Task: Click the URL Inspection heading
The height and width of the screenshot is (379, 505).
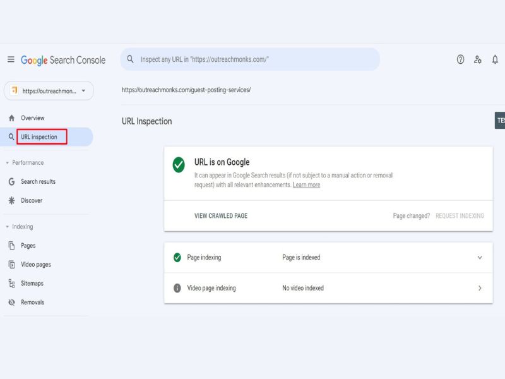Action: (147, 121)
